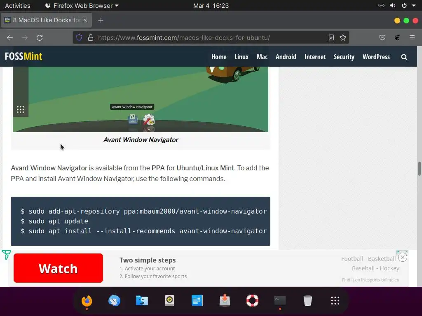This screenshot has height=316, width=422.
Task: Open Activities overview
Action: pos(17,6)
